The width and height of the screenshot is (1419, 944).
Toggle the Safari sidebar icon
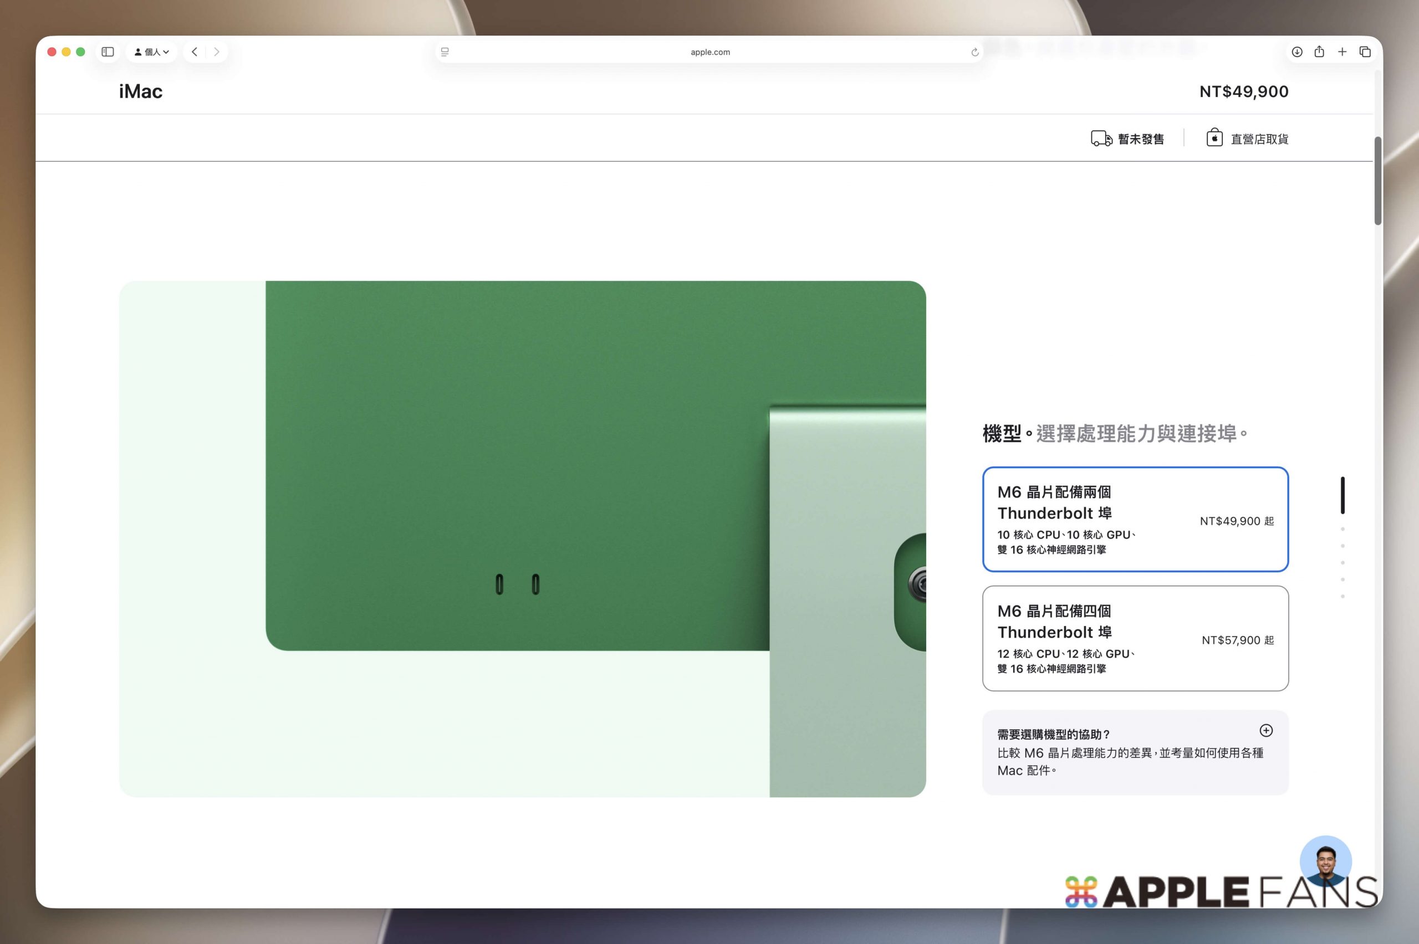pos(108,52)
